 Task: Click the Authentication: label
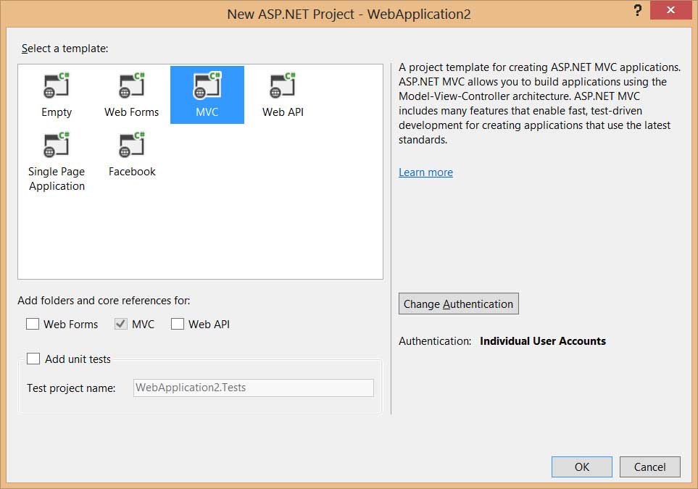click(435, 340)
